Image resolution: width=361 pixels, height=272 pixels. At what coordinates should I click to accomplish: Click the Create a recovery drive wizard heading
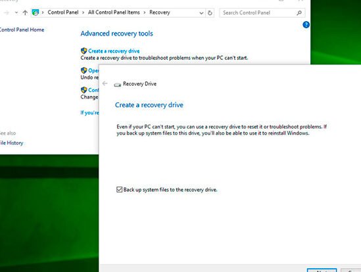(149, 105)
